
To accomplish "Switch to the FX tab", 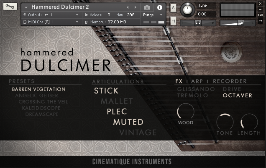I will 179,81.
